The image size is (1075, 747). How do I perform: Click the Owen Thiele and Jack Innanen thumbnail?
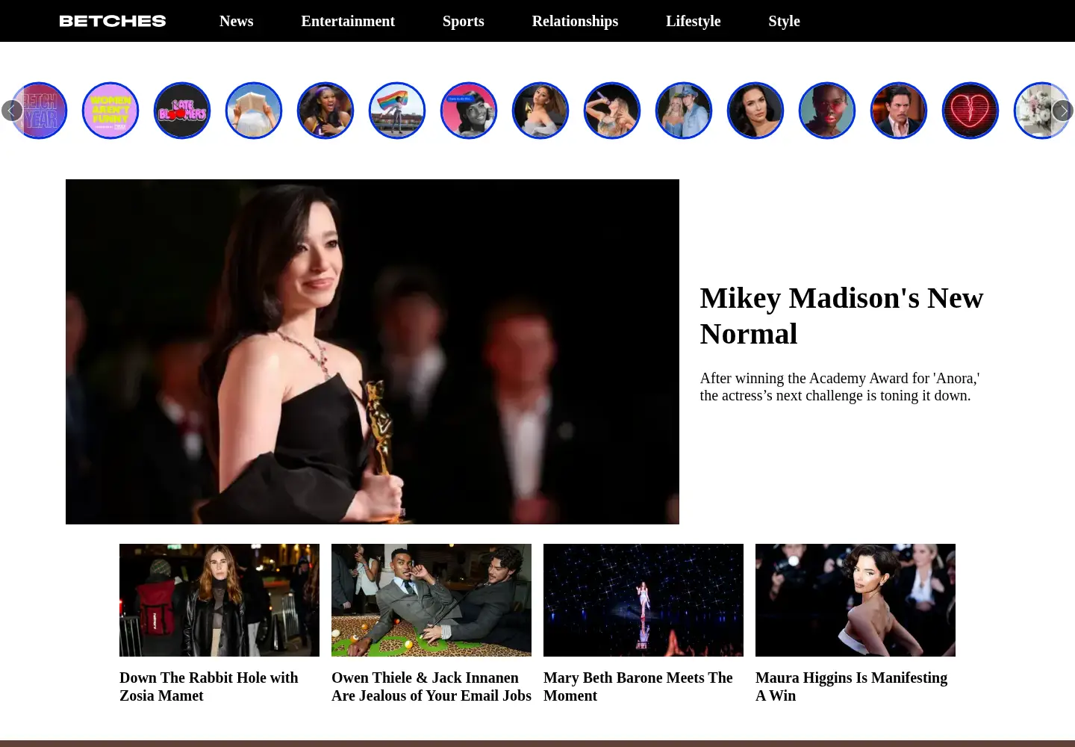pos(431,600)
